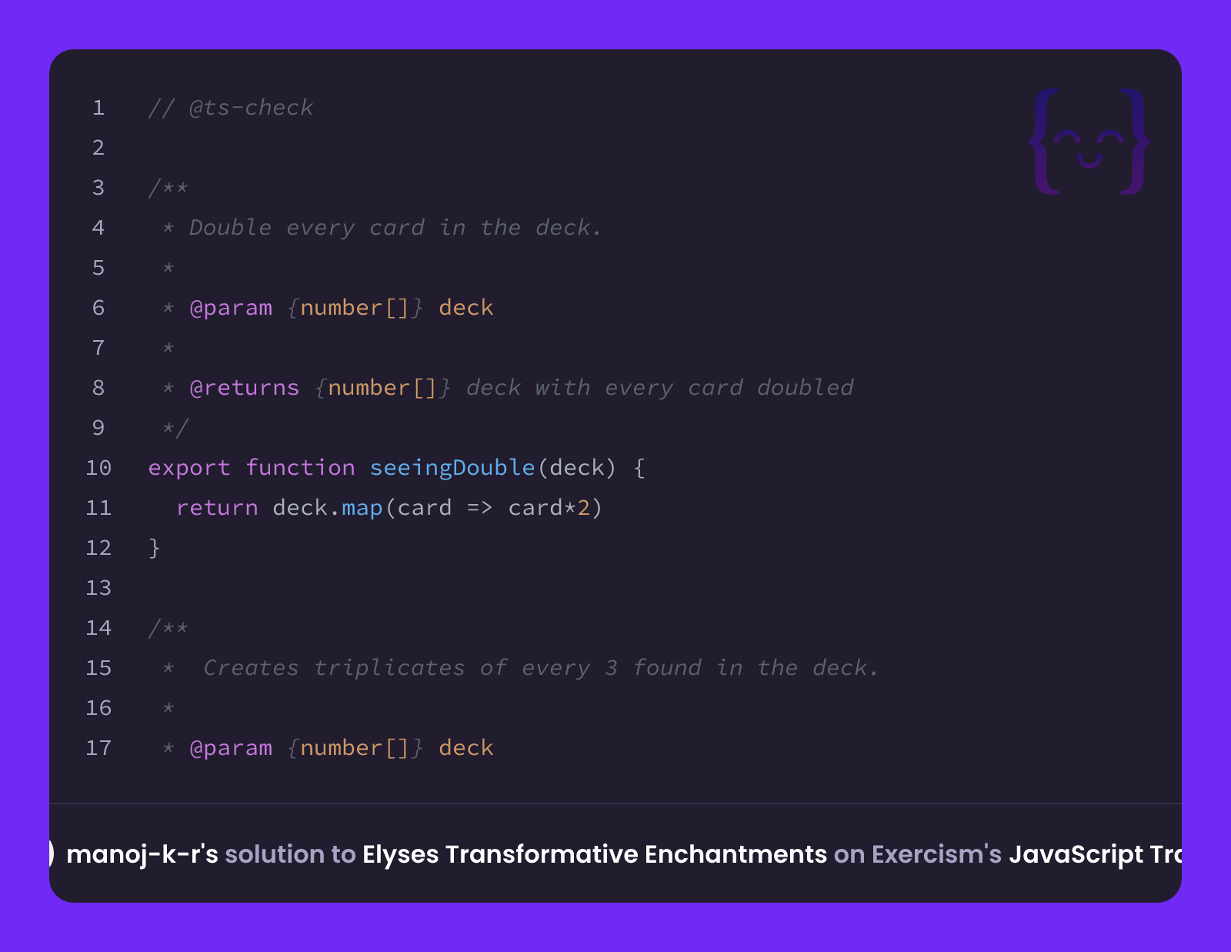Click the 'export' keyword on line 10
The height and width of the screenshot is (952, 1231).
click(189, 468)
